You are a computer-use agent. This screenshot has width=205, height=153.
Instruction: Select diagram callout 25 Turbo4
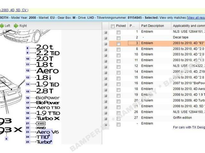(28, 142)
